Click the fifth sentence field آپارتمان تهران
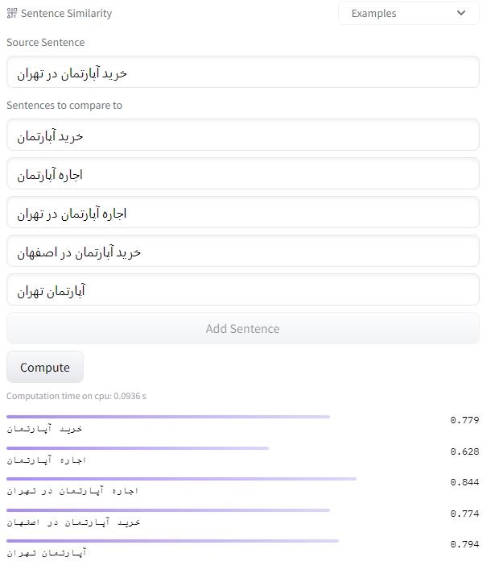The width and height of the screenshot is (491, 570). [243, 289]
